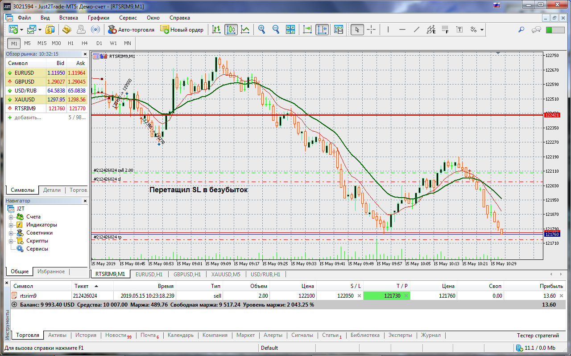Toggle chart auto-scroll to latest bar

[307, 30]
